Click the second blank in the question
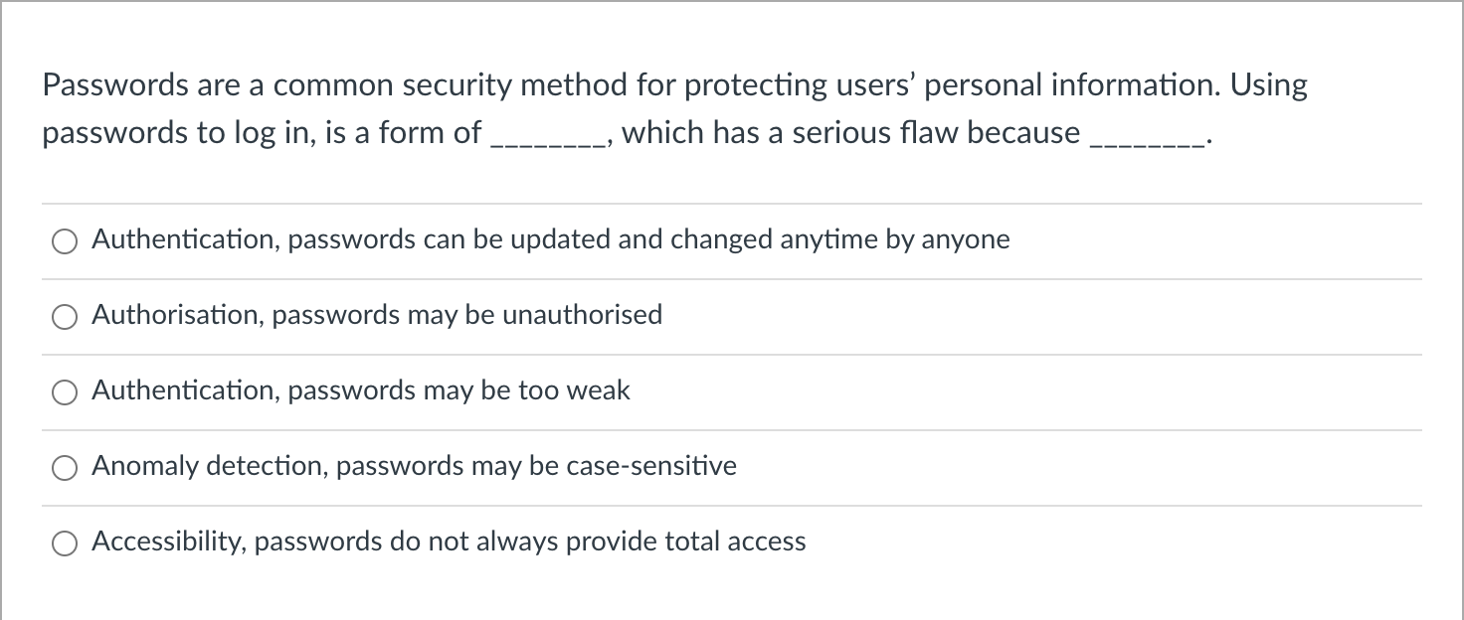The height and width of the screenshot is (620, 1464). [1146, 137]
